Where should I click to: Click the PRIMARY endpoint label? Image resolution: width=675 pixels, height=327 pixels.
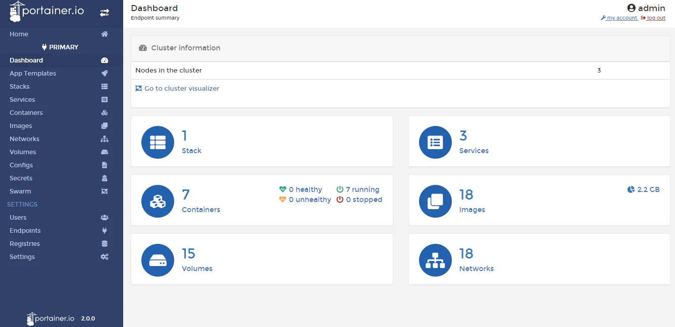pos(60,47)
